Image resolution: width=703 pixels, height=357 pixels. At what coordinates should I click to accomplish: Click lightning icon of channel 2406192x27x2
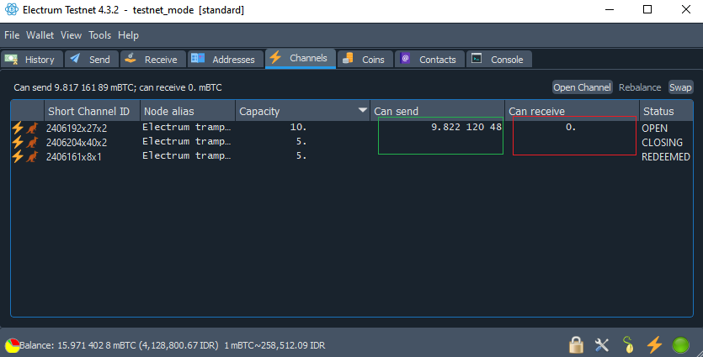point(18,128)
